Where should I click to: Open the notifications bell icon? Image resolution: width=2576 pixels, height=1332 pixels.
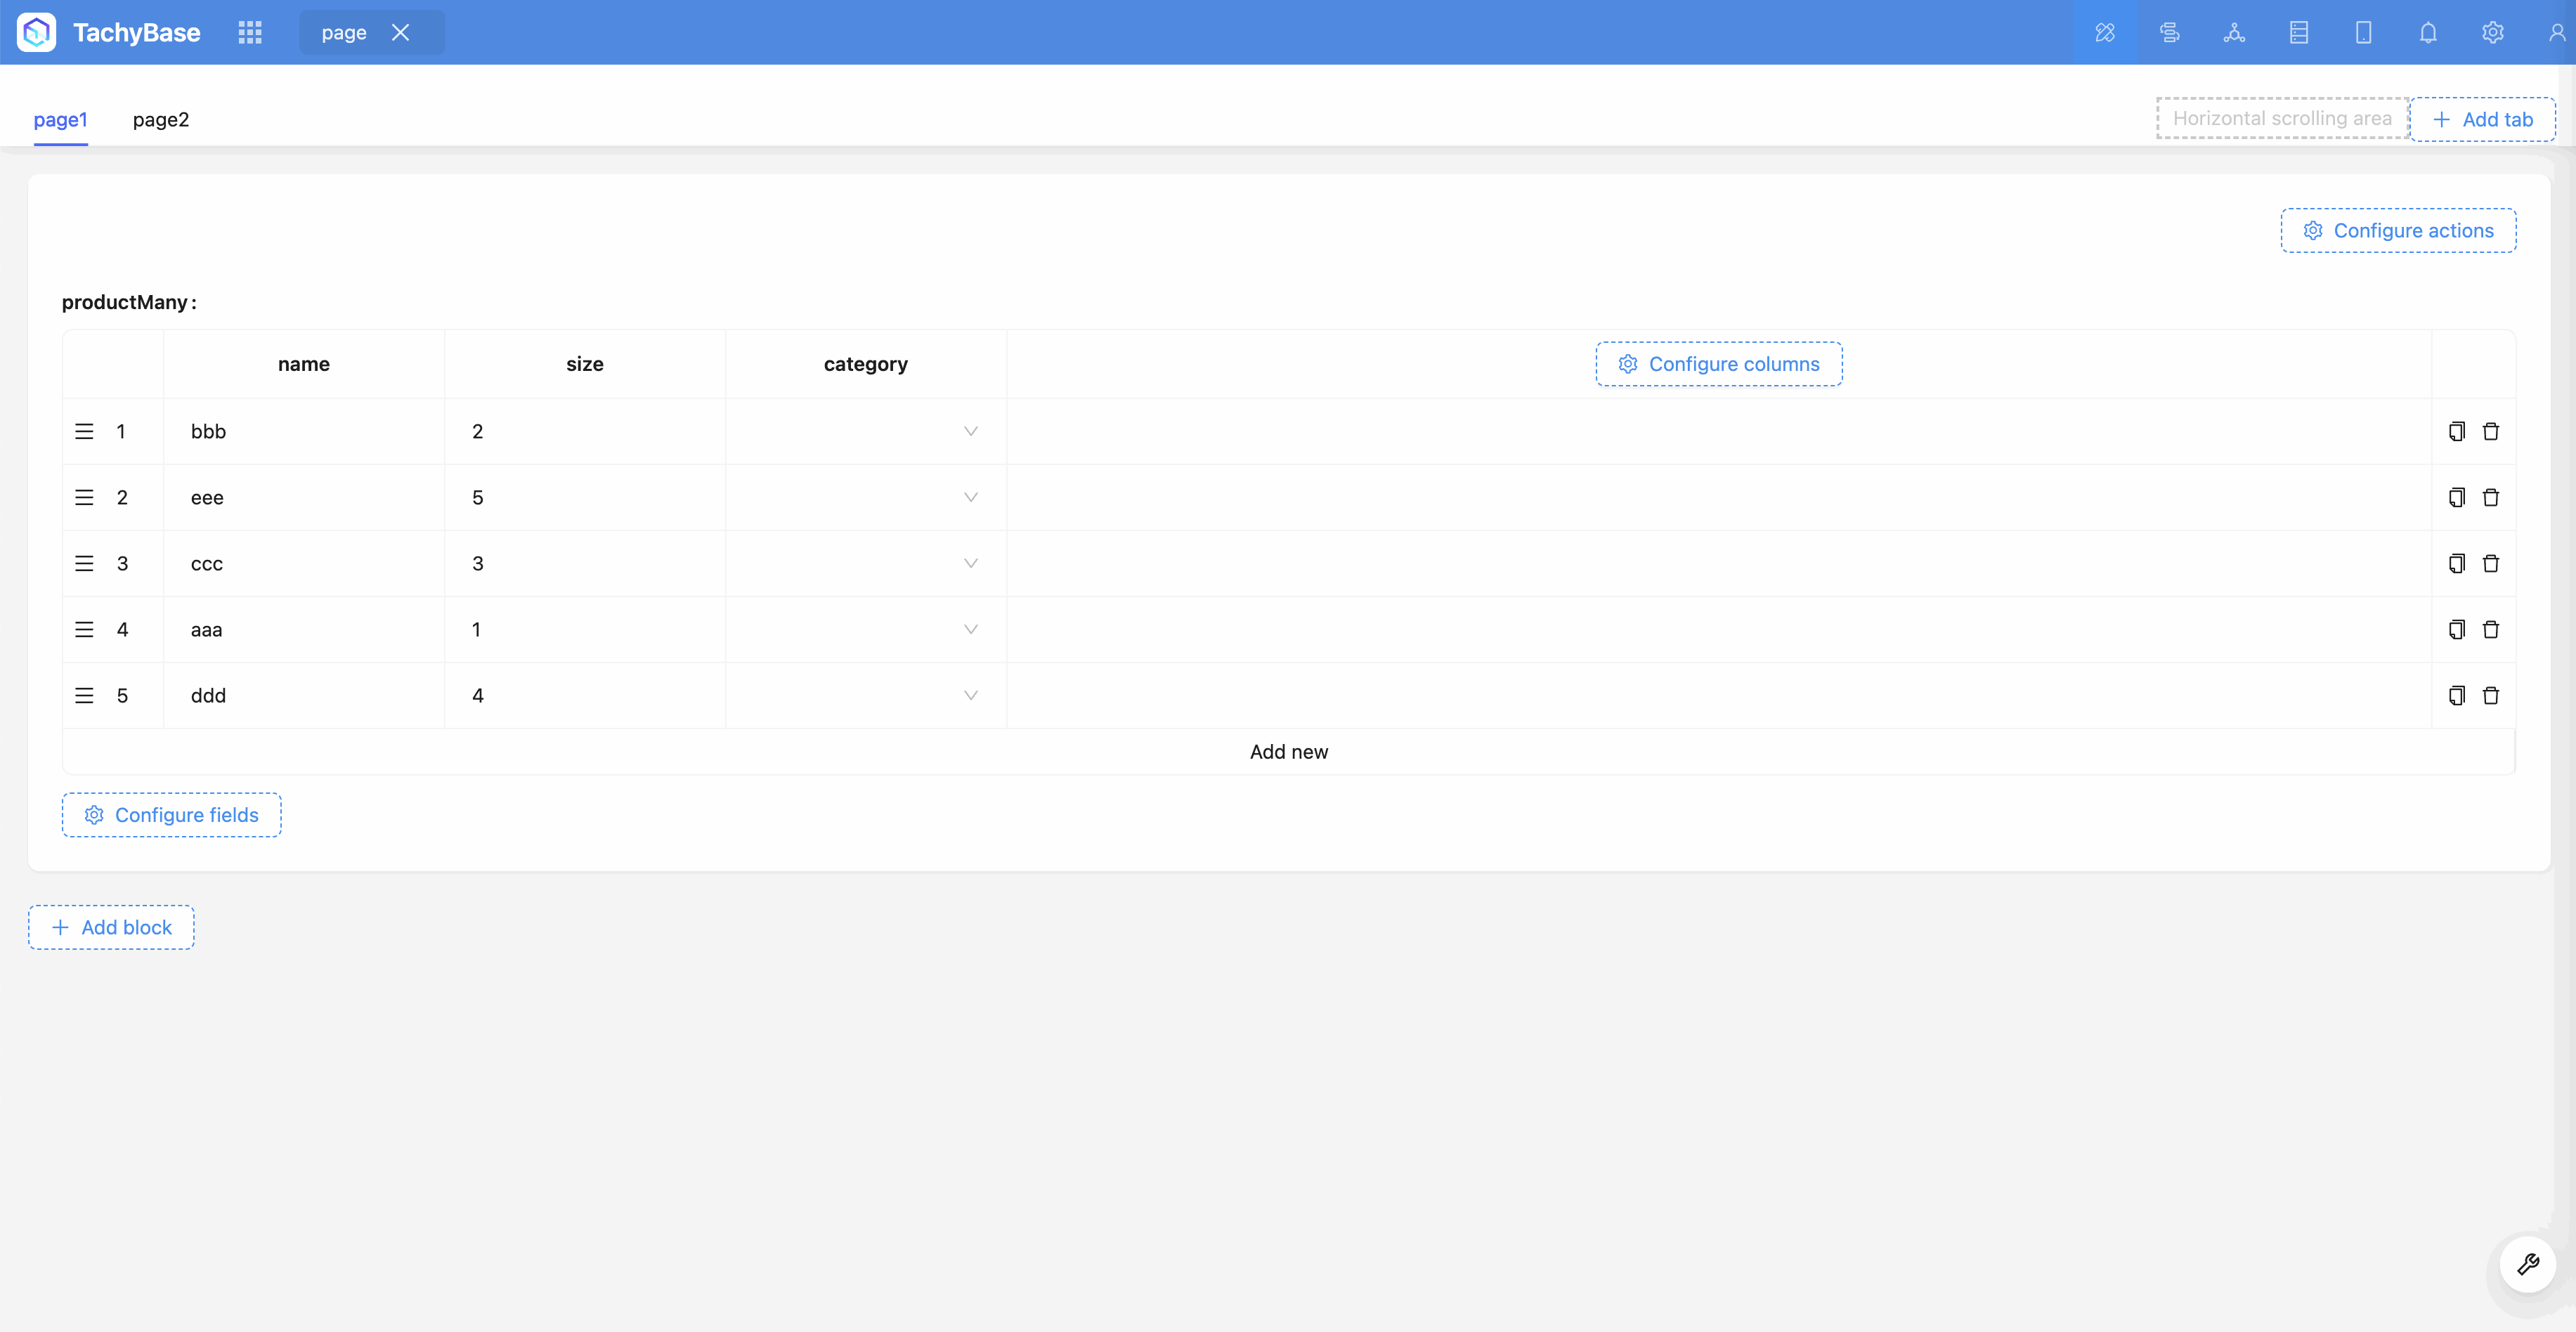2428,32
